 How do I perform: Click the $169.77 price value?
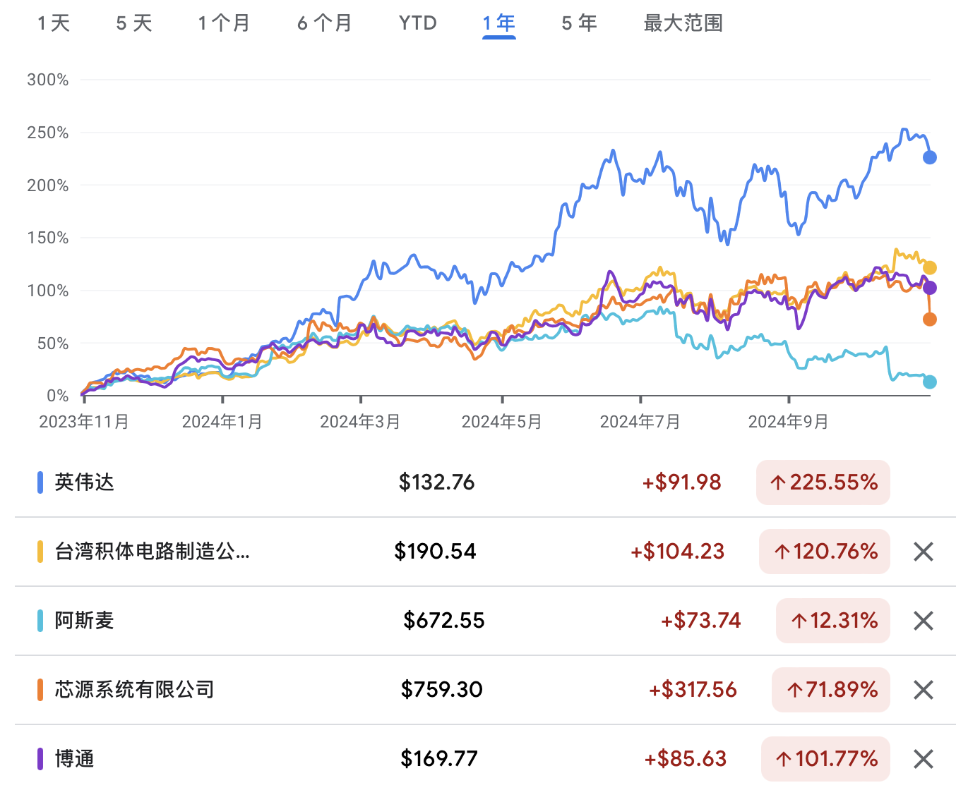click(439, 759)
